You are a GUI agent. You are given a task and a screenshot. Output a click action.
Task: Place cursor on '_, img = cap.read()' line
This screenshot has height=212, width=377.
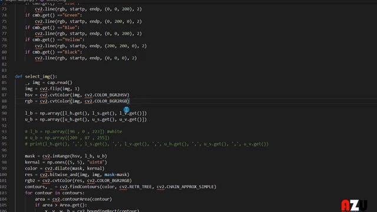pyautogui.click(x=48, y=82)
